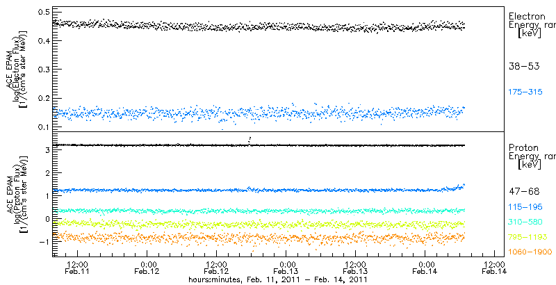The image size is (556, 285).
Task: Click the 3 tick label on proton axis
Action: point(46,150)
